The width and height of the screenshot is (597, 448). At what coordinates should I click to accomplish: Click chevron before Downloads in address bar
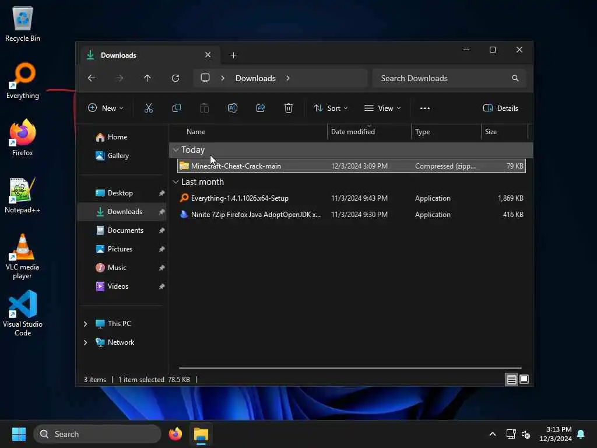point(223,78)
